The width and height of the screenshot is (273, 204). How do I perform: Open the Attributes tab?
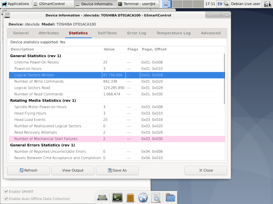pos(49,33)
